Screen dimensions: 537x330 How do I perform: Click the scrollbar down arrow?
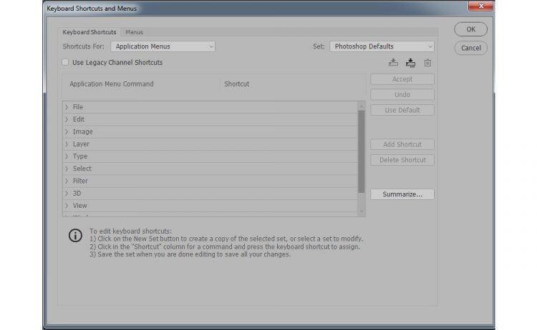pyautogui.click(x=362, y=211)
